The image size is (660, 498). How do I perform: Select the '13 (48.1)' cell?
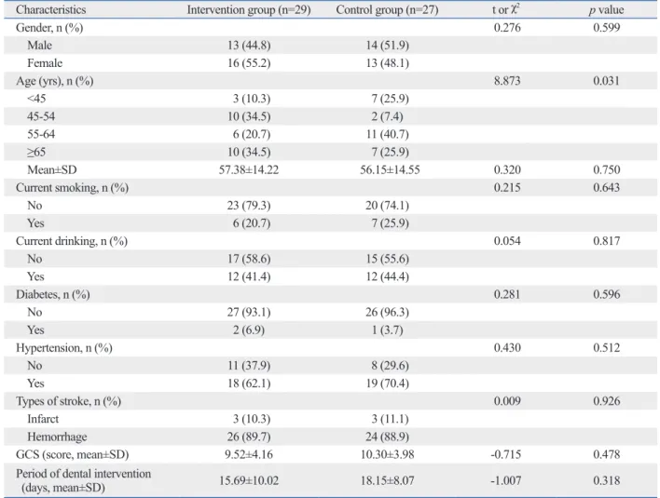tap(387, 63)
